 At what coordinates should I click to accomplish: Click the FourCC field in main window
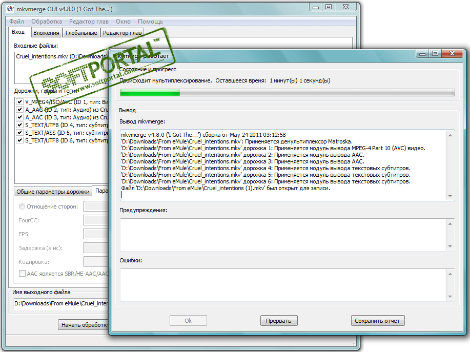(96, 220)
